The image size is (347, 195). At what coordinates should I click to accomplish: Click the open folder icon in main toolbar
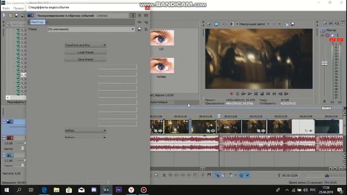pyautogui.click(x=10, y=16)
